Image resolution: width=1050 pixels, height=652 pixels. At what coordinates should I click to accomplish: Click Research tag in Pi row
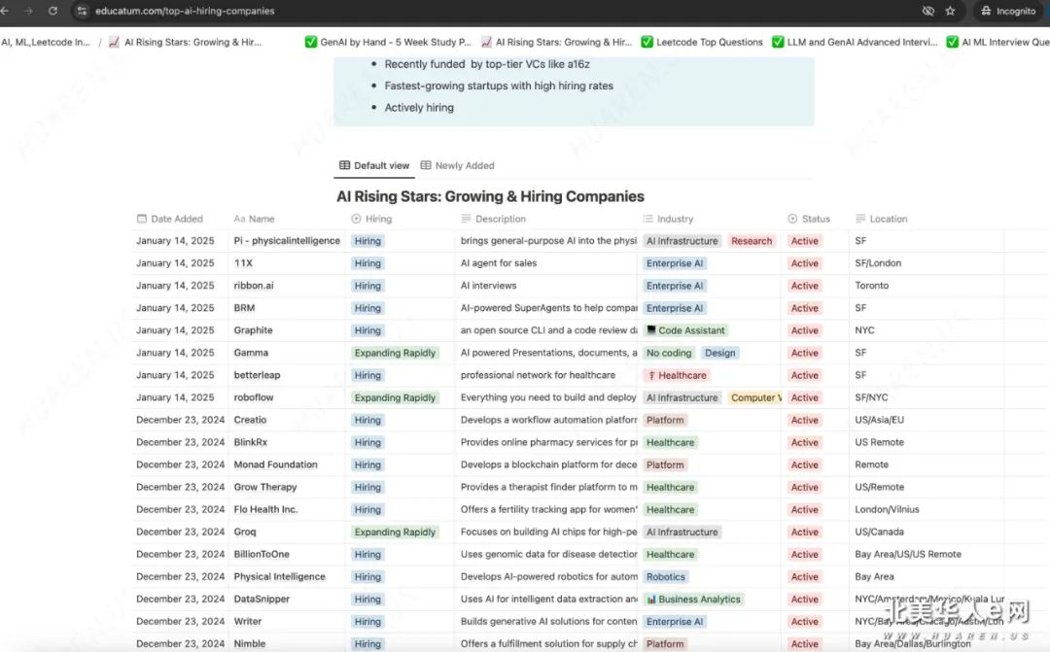pos(752,241)
